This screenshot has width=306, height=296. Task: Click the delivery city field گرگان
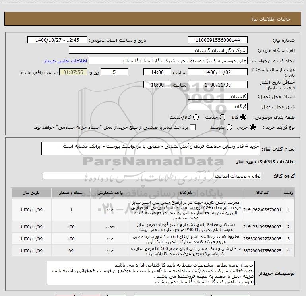pos(218,106)
